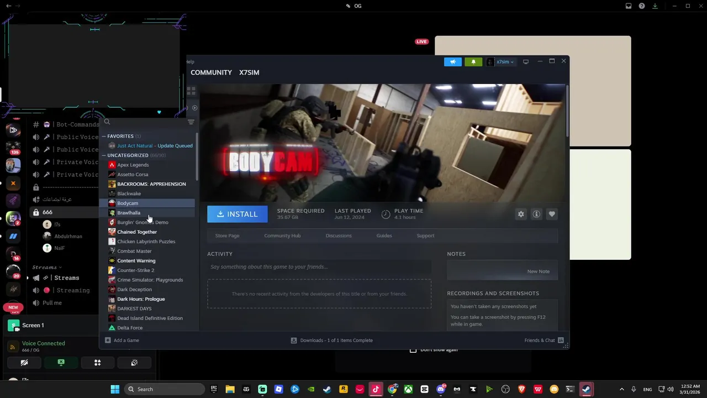This screenshot has width=707, height=398.
Task: Select Dead Island Definitive Edition
Action: click(x=150, y=318)
